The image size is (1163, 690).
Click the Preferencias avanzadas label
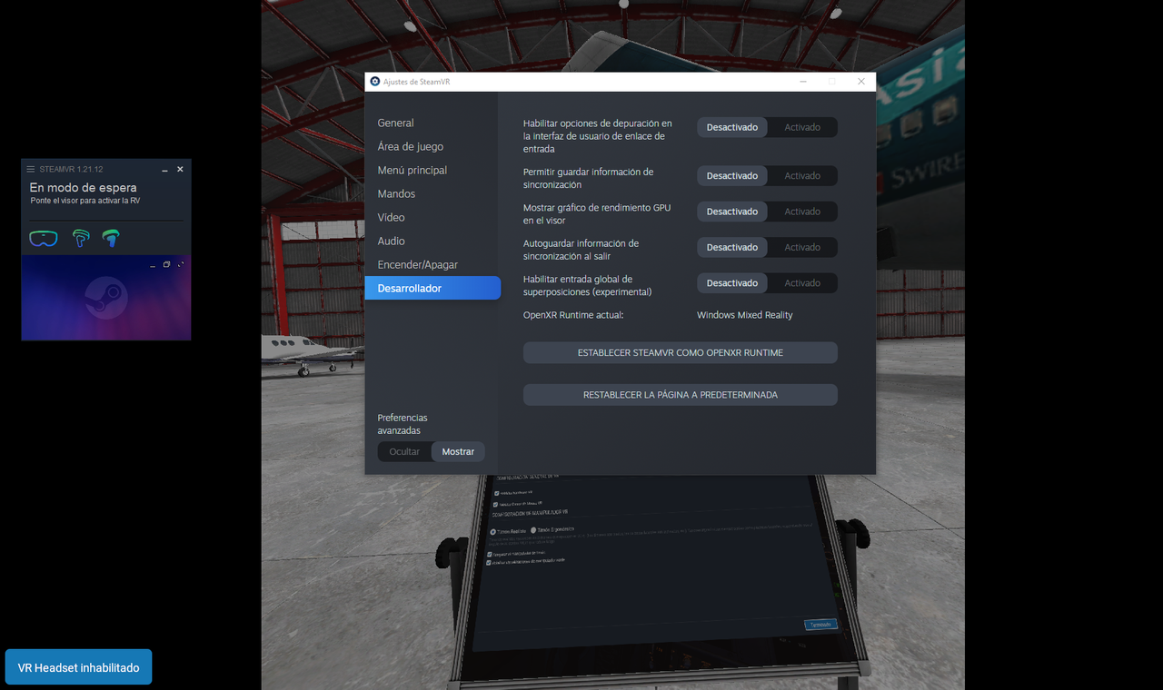pos(403,424)
